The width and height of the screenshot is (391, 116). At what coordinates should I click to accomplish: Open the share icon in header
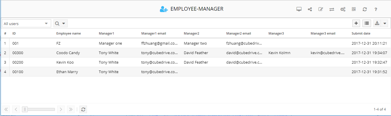(310, 9)
